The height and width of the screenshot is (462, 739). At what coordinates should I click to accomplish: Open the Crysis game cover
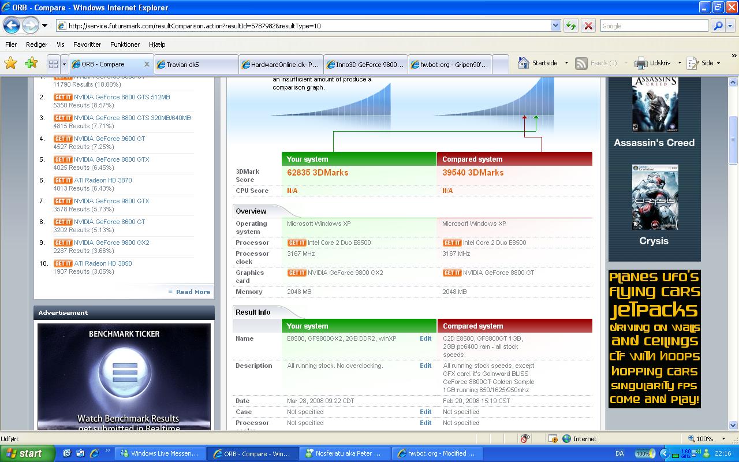655,198
